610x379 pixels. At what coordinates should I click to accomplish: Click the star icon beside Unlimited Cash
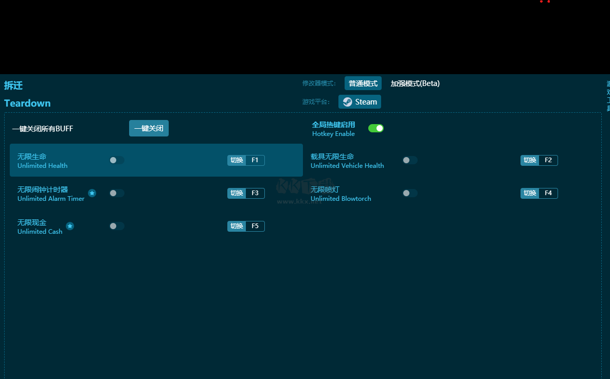pyautogui.click(x=70, y=226)
